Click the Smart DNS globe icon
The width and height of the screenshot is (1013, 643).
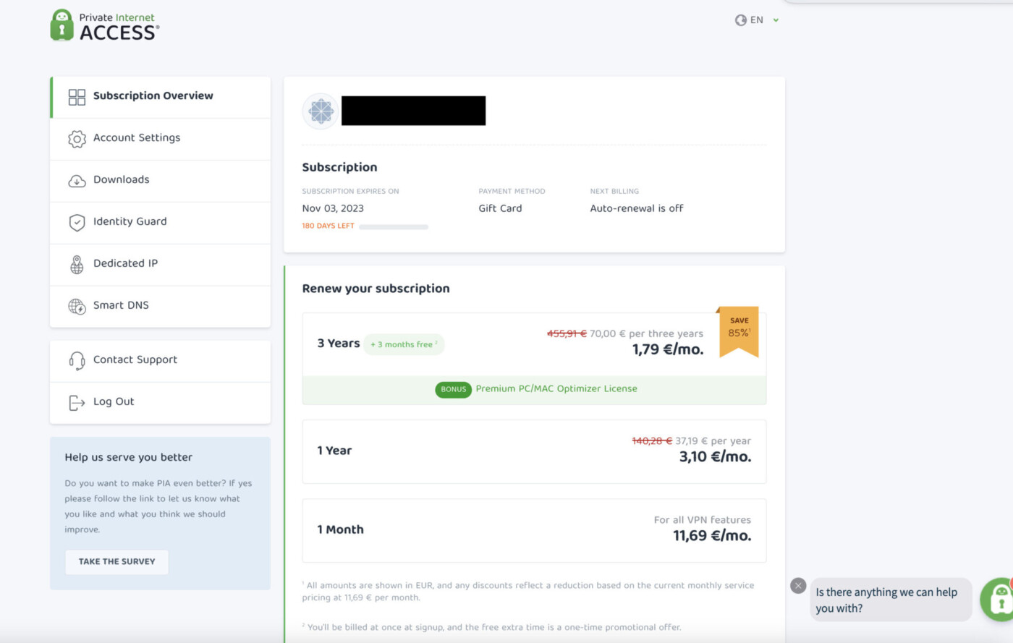(x=77, y=307)
